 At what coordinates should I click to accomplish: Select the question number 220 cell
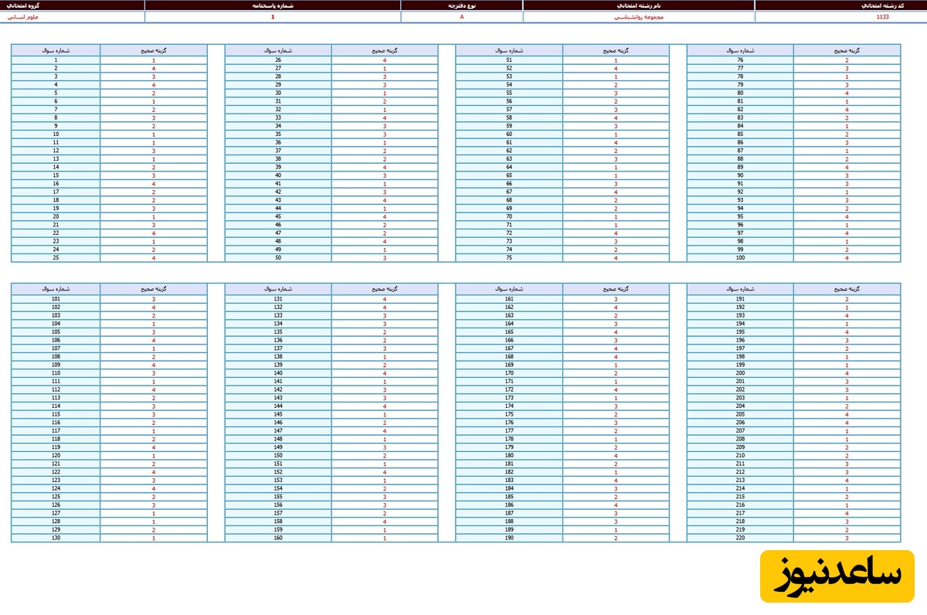(x=740, y=539)
